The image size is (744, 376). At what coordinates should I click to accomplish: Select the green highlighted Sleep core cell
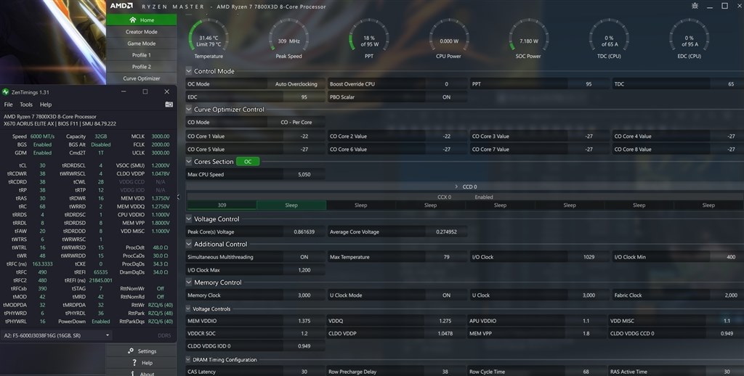coord(291,205)
